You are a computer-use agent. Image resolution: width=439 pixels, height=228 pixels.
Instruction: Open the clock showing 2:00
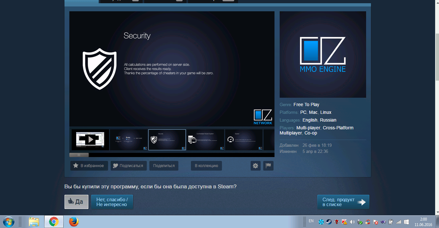click(x=424, y=222)
